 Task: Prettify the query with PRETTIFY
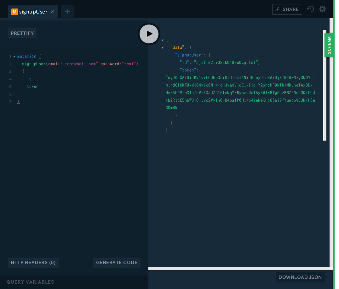pos(22,33)
